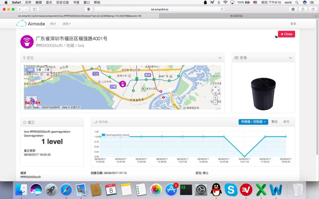Screen dimensions: 319x199
Task: Click the Safari address bar
Action: pos(159,9)
